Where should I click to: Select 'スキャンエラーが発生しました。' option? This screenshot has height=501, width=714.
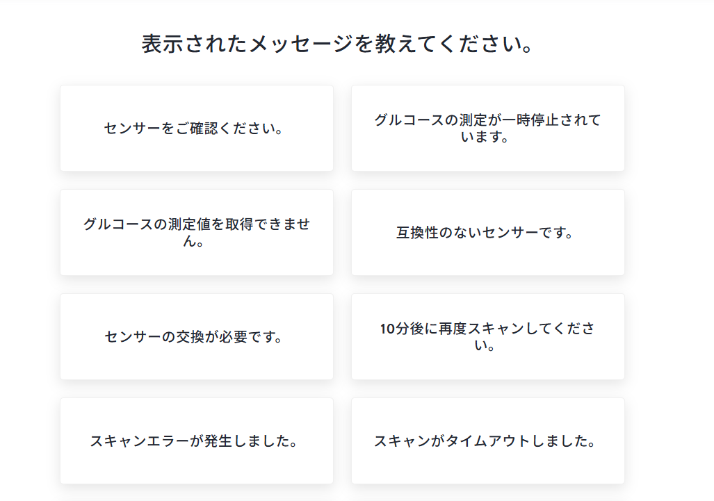click(x=196, y=441)
